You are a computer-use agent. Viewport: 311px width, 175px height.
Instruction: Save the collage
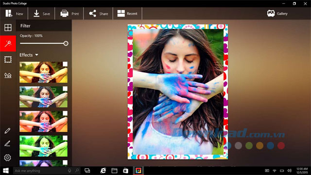[41, 14]
